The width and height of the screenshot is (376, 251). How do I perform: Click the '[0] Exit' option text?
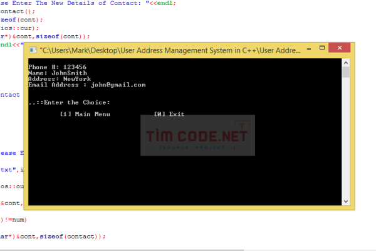169,114
